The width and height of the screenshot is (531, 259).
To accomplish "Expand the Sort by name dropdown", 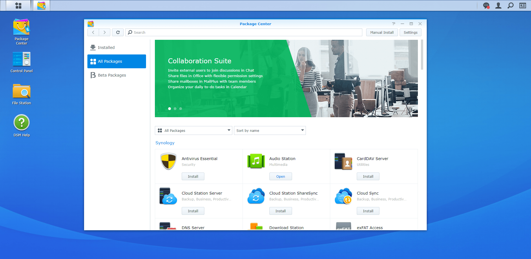I will coord(270,130).
